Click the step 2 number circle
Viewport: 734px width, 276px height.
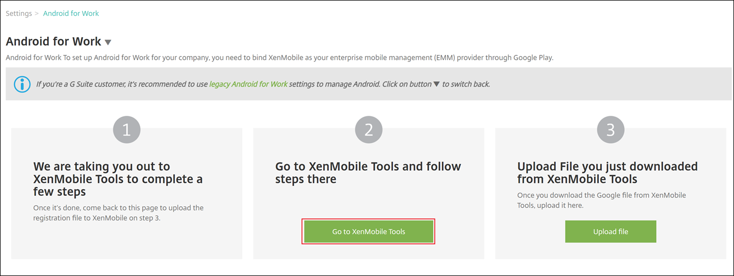point(369,130)
